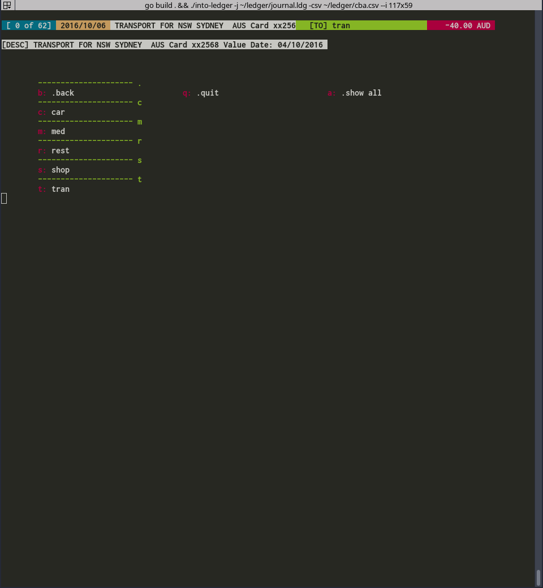Screen dimensions: 543x588
Task: Click the [DESC] transaction description line
Action: (x=165, y=45)
